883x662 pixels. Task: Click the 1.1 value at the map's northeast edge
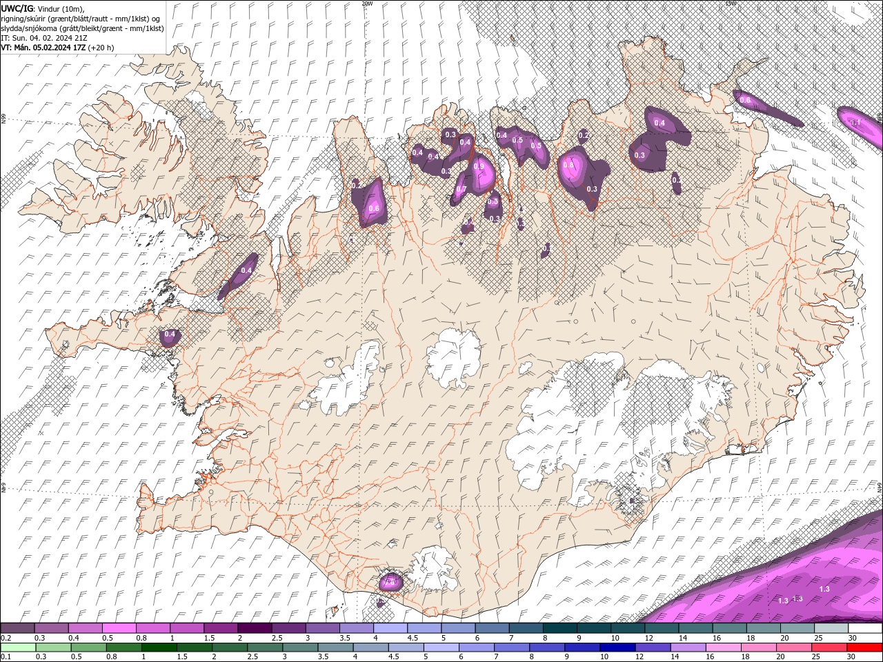856,123
